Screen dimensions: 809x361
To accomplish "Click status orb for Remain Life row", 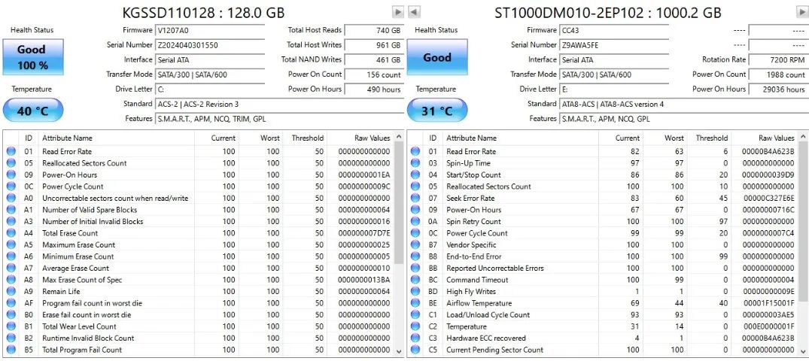I will (x=11, y=291).
